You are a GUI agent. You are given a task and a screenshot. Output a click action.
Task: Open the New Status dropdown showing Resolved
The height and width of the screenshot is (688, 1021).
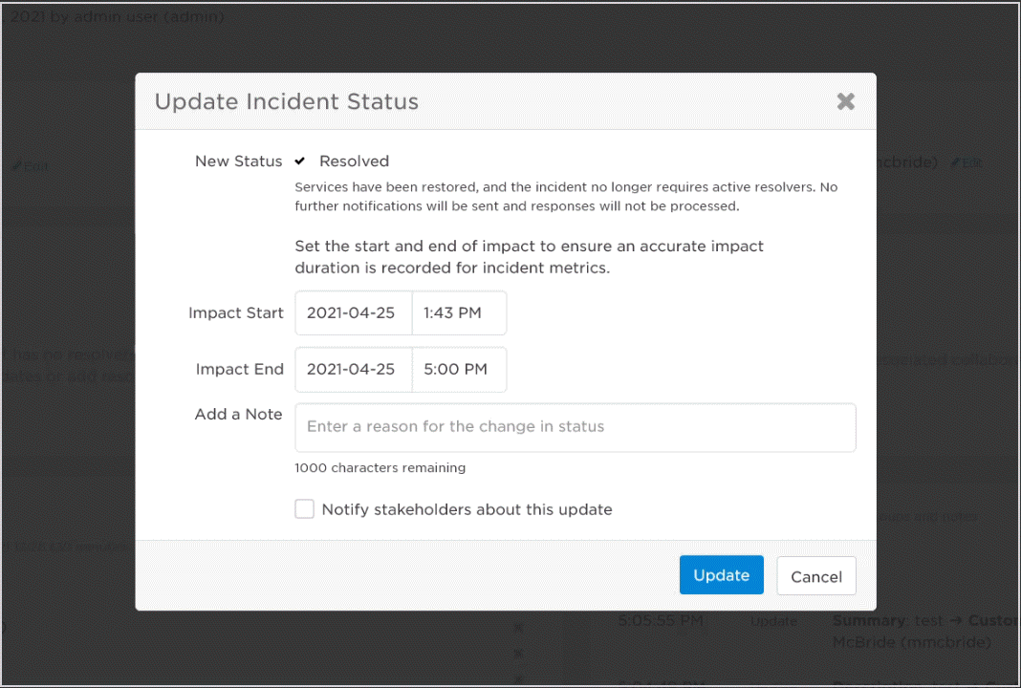[342, 161]
